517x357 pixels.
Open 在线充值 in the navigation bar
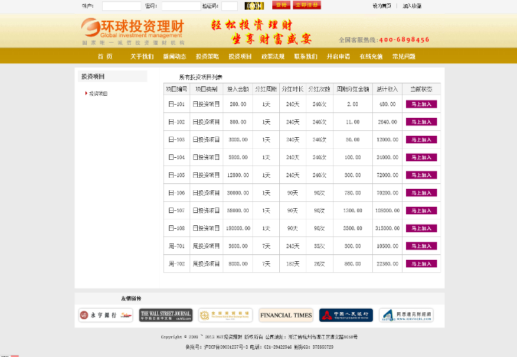pyautogui.click(x=371, y=57)
